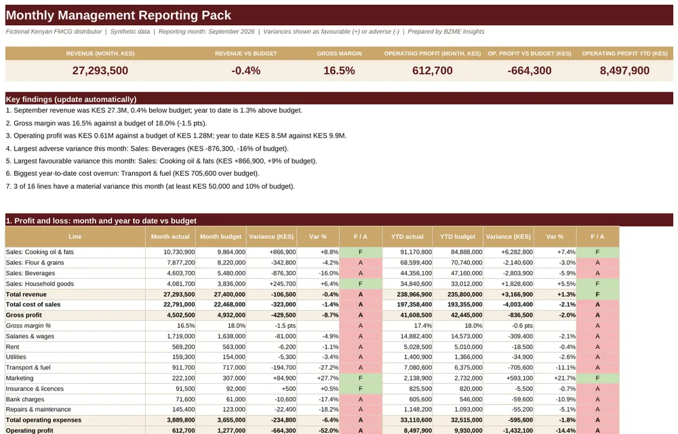Viewport: 678px width, 434px height.
Task: Select the Rent row label
Action: pyautogui.click(x=12, y=347)
